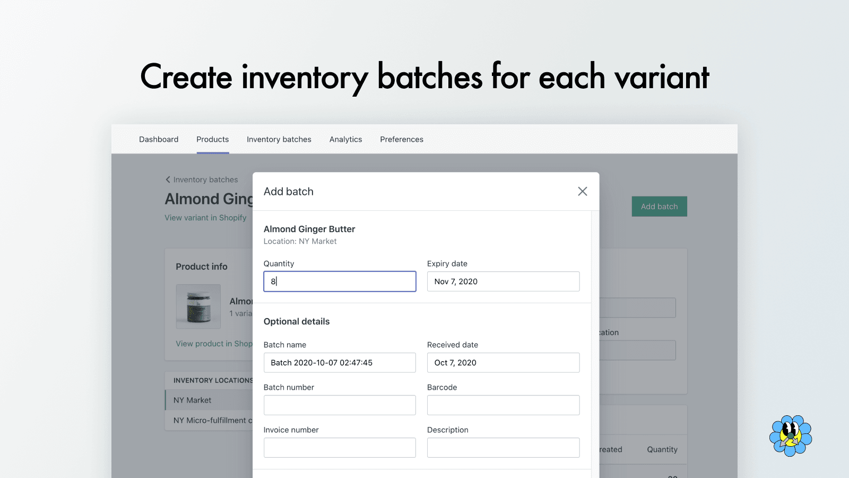The image size is (849, 478).
Task: Open the Preferences tab
Action: coord(402,139)
